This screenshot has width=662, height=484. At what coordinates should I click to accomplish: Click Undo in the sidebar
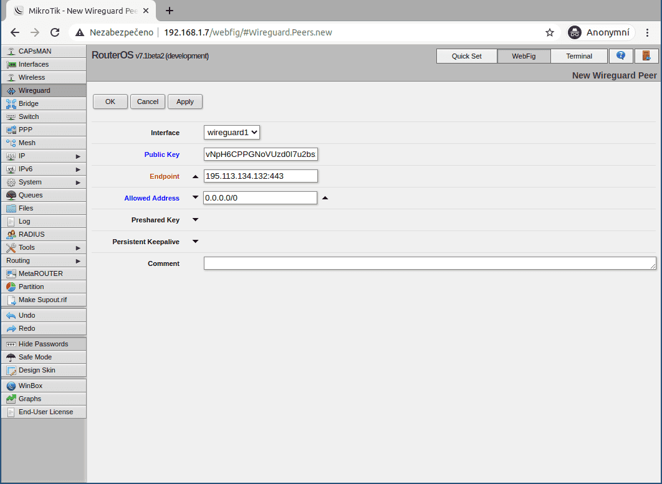point(44,315)
